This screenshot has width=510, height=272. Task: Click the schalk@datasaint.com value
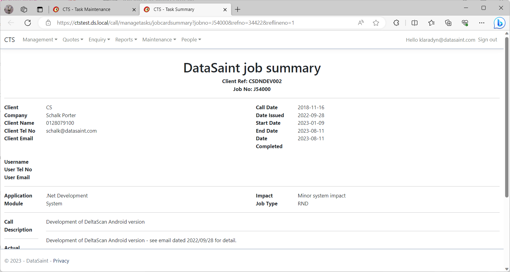tap(72, 131)
